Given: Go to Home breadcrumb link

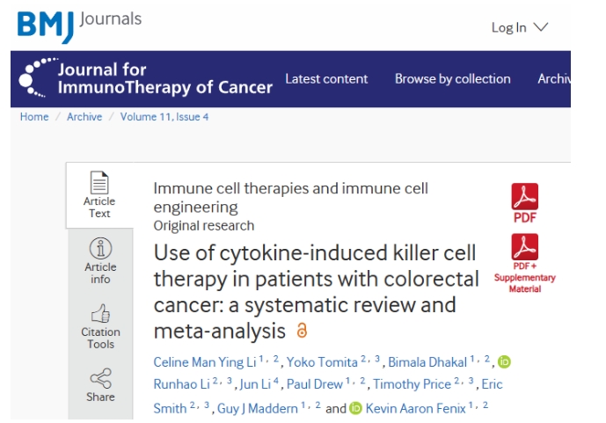Looking at the screenshot, I should pyautogui.click(x=34, y=117).
